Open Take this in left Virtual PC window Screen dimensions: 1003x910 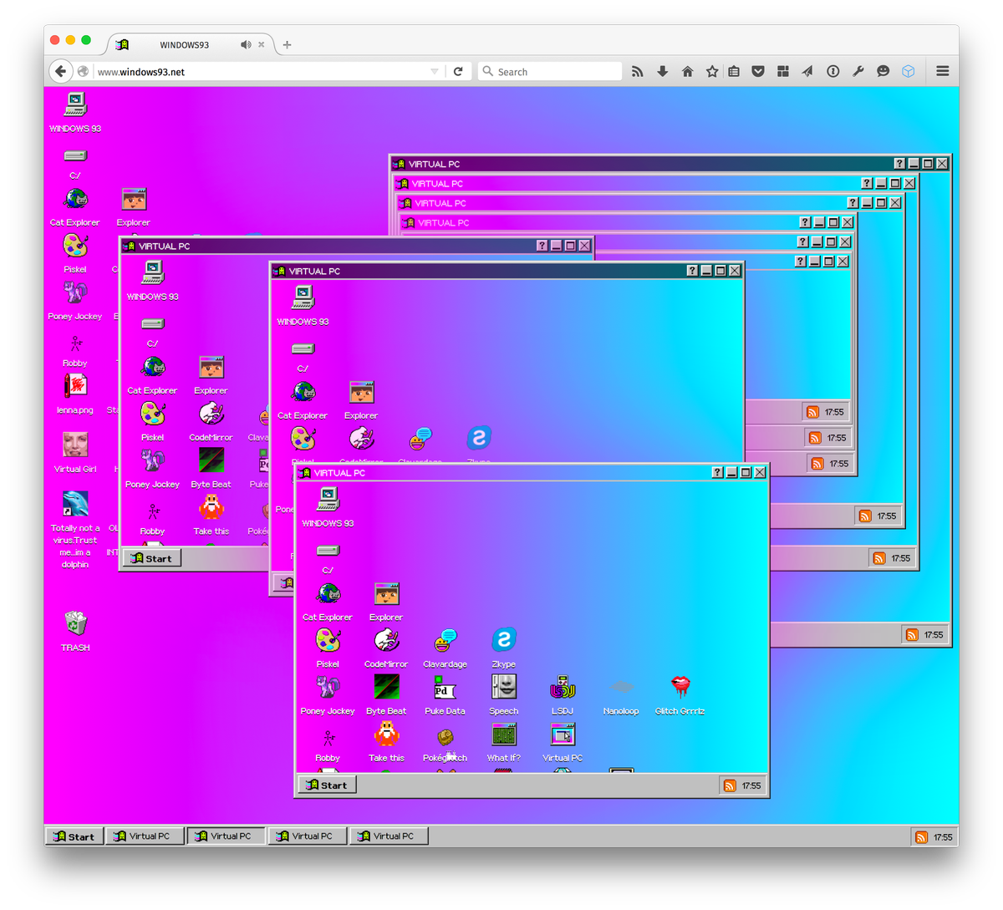click(211, 508)
